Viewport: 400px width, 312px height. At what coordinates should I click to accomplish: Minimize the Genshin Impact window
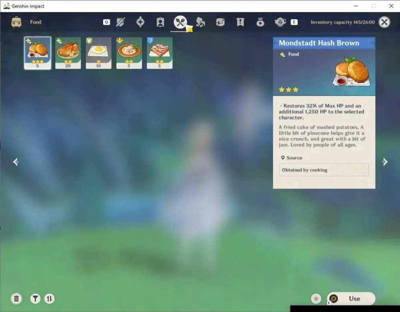click(356, 6)
